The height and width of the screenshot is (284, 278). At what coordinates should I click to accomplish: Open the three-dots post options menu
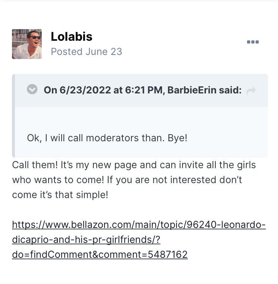pyautogui.click(x=253, y=42)
